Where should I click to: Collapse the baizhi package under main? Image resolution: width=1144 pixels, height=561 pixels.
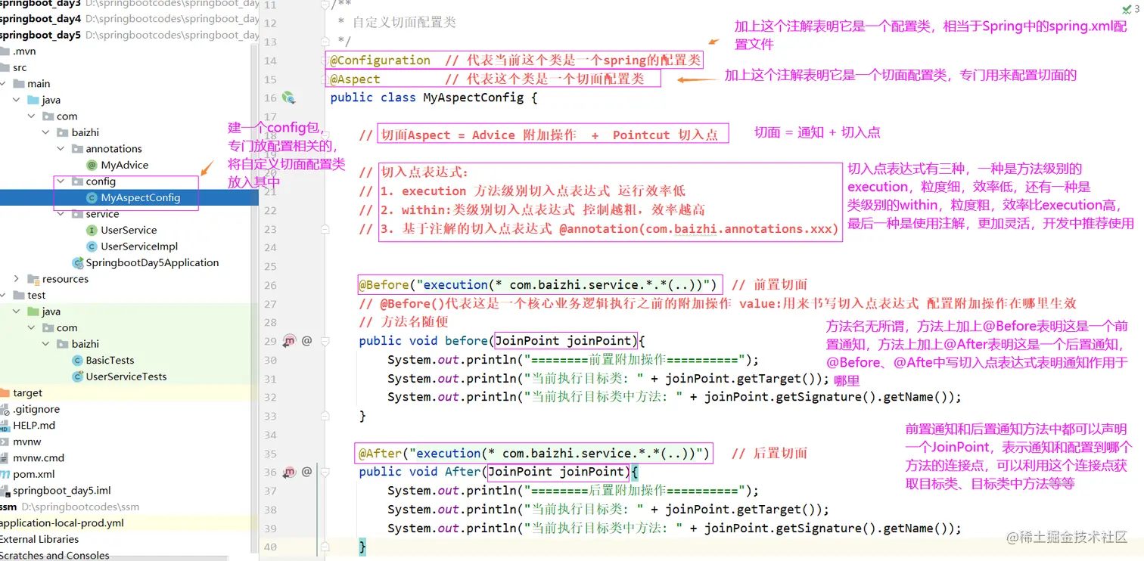tap(46, 132)
